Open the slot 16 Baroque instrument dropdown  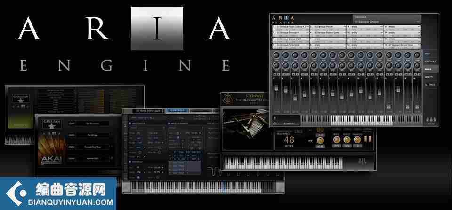(x=402, y=46)
